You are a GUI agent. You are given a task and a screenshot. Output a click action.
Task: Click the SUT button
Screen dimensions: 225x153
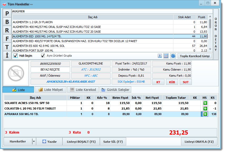point(185,82)
